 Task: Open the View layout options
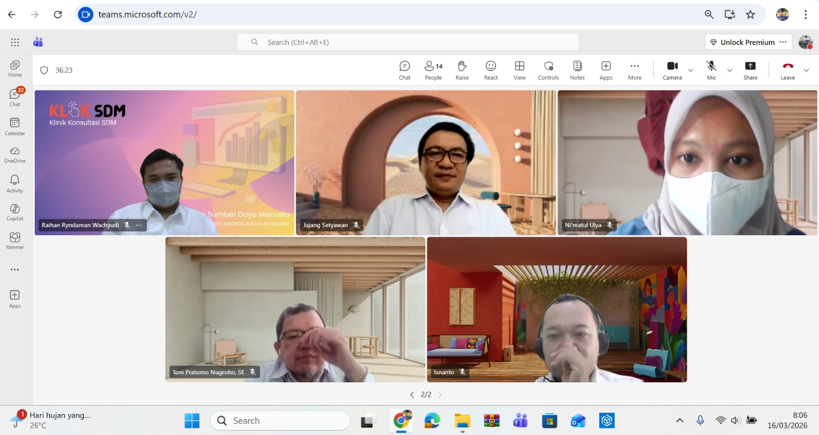click(519, 70)
